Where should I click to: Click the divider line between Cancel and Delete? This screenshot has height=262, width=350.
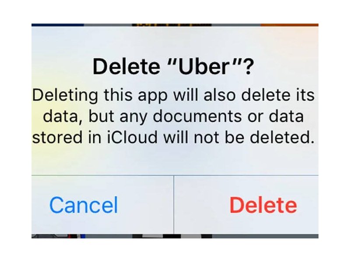click(174, 204)
